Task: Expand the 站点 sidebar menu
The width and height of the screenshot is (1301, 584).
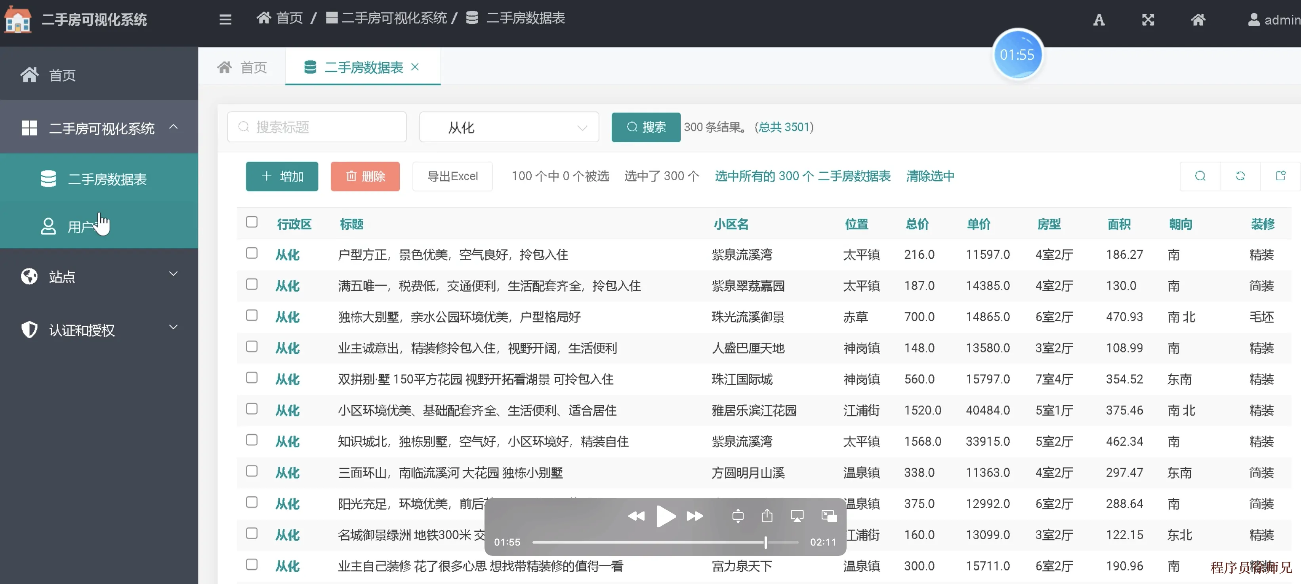Action: [99, 276]
